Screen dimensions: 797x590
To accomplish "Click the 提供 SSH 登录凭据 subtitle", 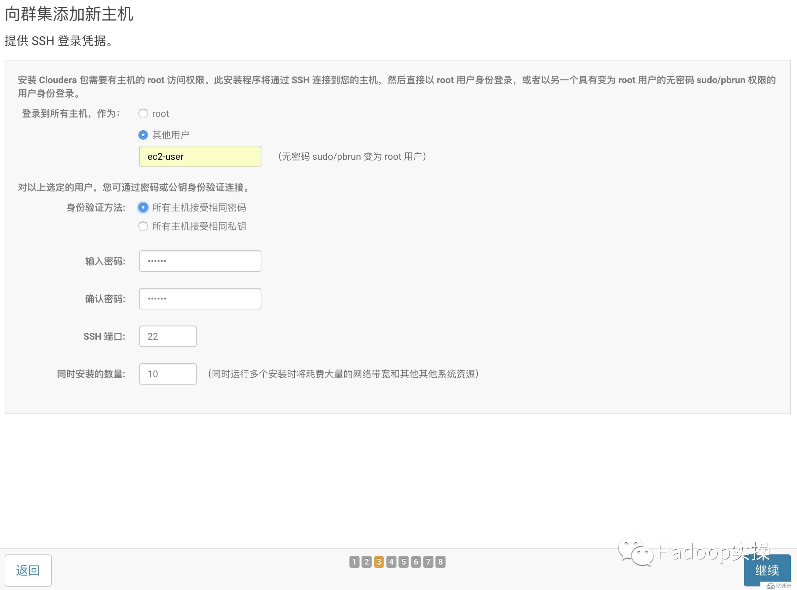I will (x=60, y=41).
